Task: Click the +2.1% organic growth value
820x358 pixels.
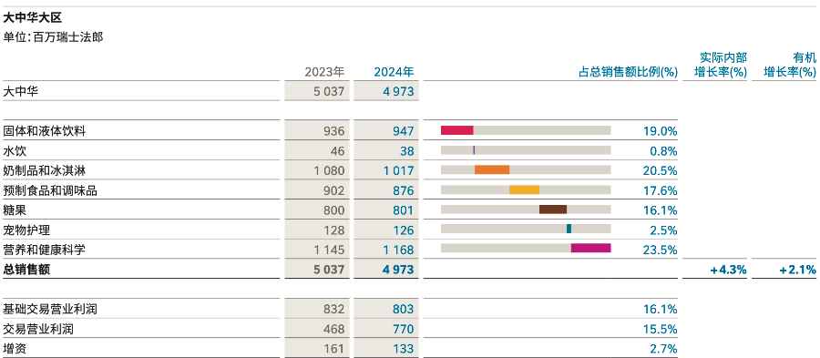Action: click(797, 270)
